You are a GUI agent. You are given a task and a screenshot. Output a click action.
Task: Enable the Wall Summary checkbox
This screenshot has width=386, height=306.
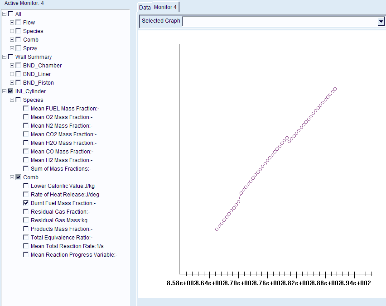[x=10, y=57]
